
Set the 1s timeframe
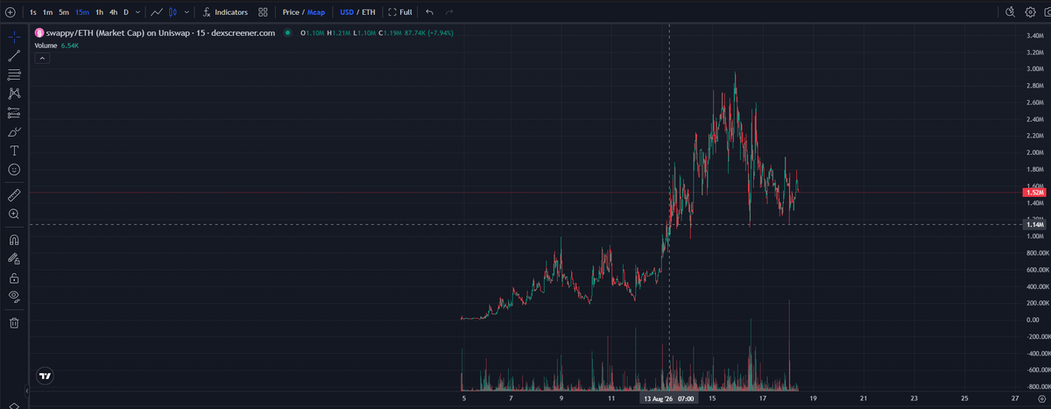coord(32,12)
